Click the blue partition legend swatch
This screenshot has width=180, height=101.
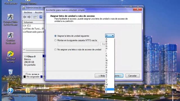click(x=42, y=77)
